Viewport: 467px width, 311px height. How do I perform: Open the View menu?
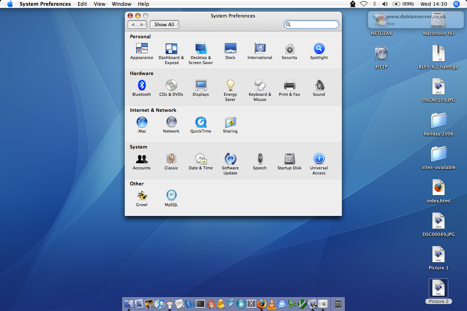(x=99, y=4)
